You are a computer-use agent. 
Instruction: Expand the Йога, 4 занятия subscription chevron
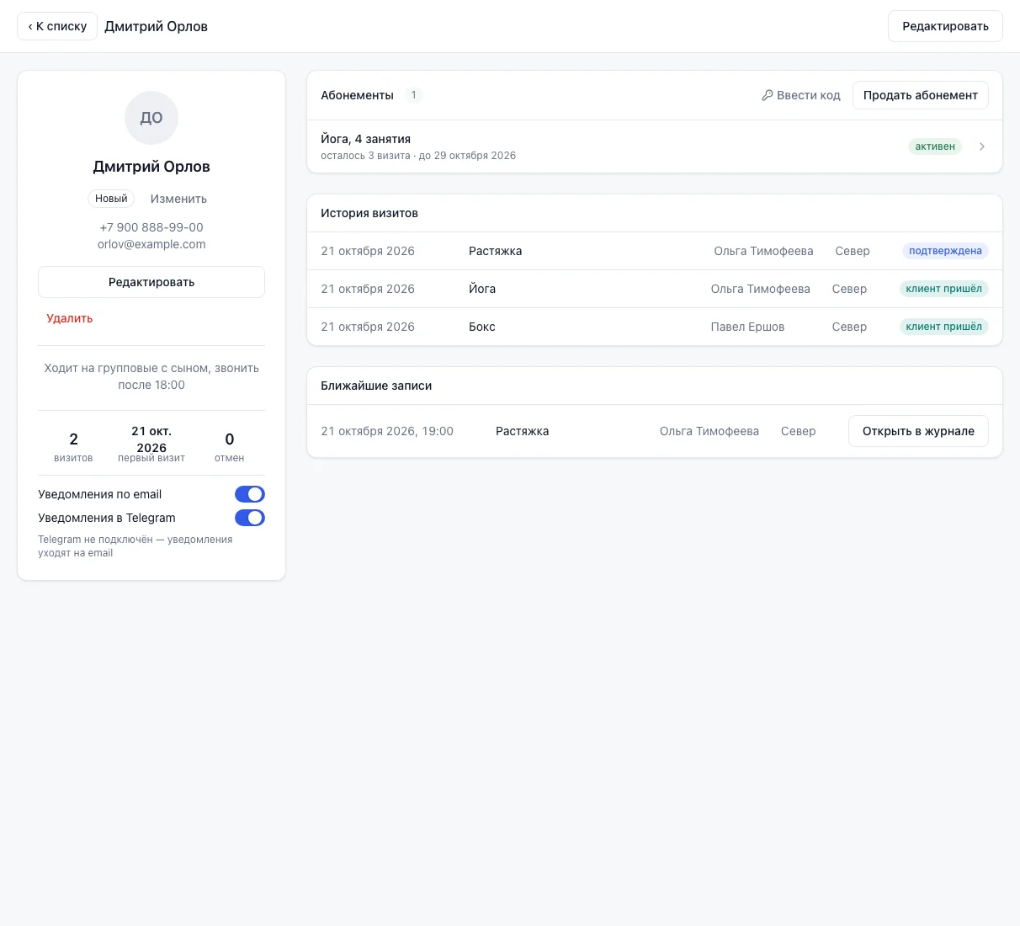pos(982,146)
